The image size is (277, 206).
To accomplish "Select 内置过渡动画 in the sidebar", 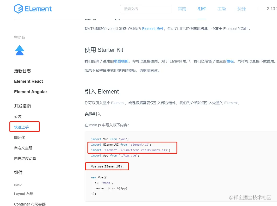I will coord(25,158).
